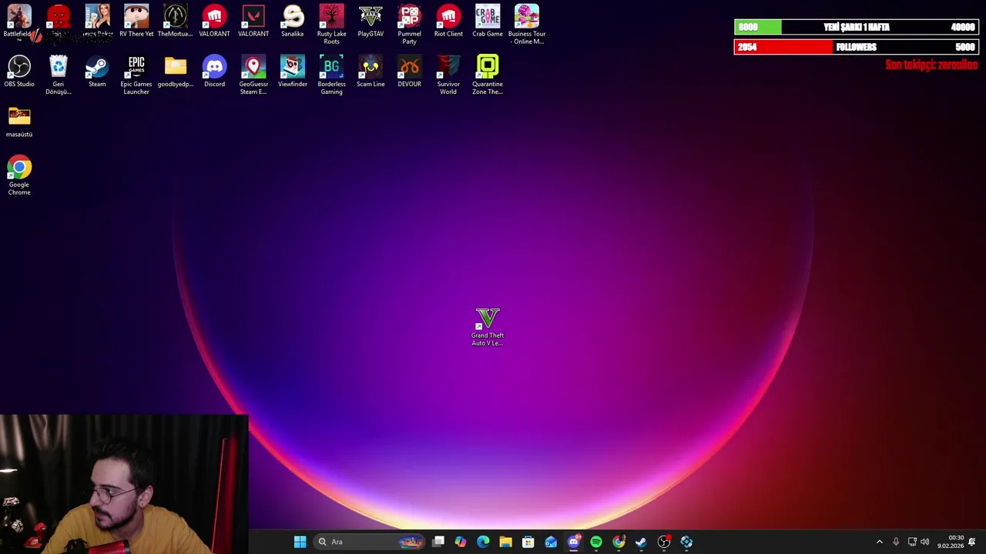986x554 pixels.
Task: Open the Geri Dönüşüm recycle bin
Action: pyautogui.click(x=58, y=75)
